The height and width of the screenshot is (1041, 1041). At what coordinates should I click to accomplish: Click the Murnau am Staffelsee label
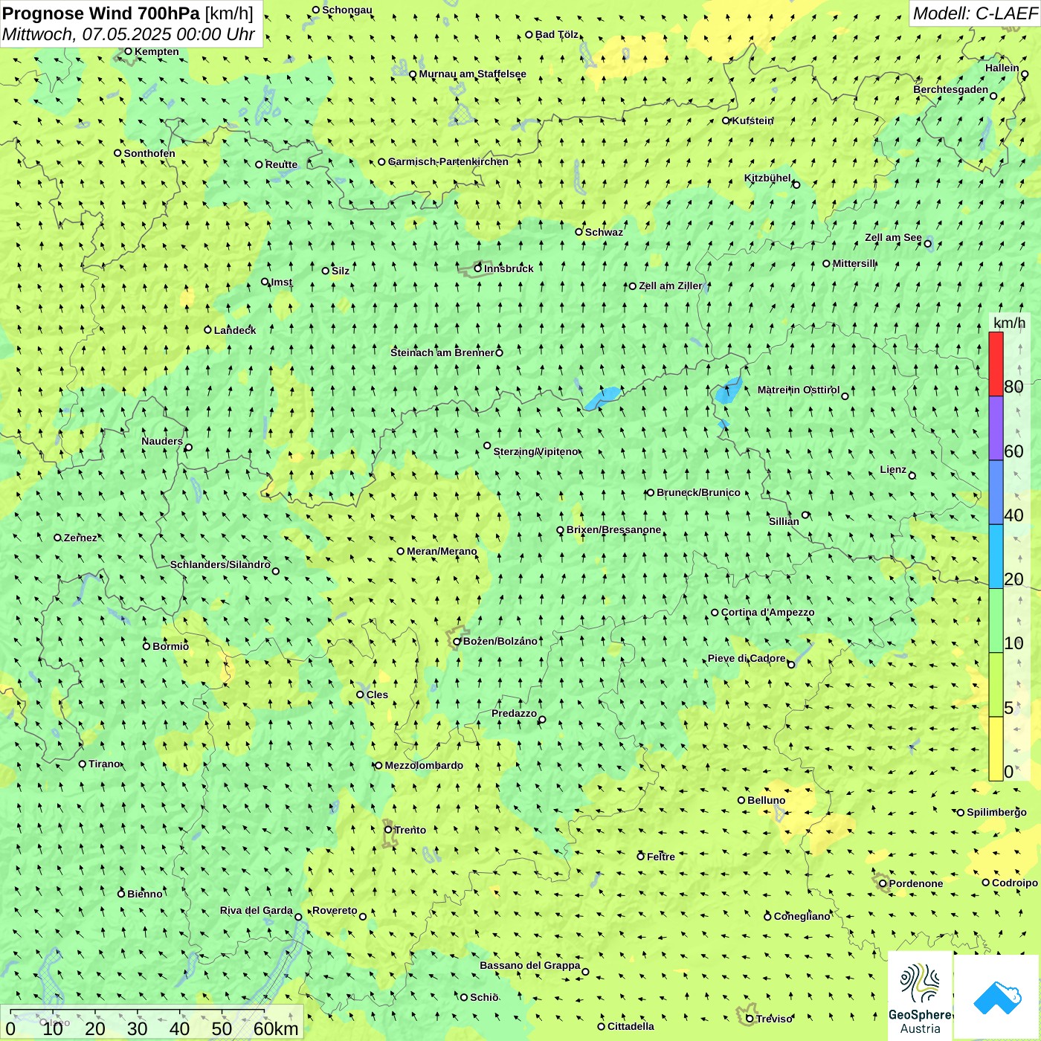(472, 74)
